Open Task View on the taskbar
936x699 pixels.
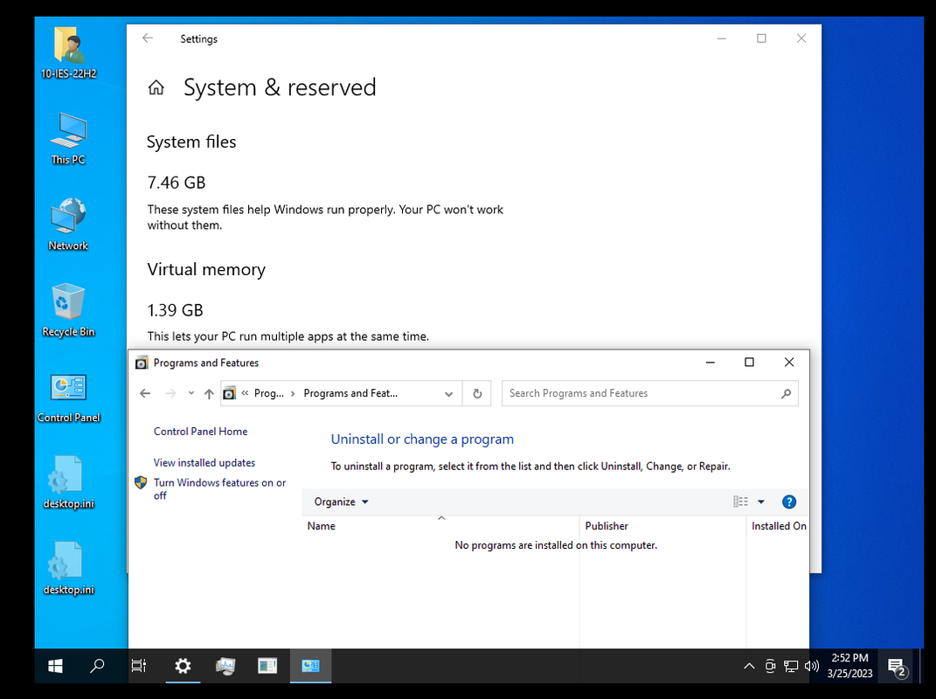tap(138, 666)
